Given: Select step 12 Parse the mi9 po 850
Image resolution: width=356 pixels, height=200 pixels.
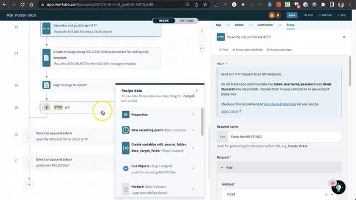Looking at the screenshot, I should (x=101, y=28).
